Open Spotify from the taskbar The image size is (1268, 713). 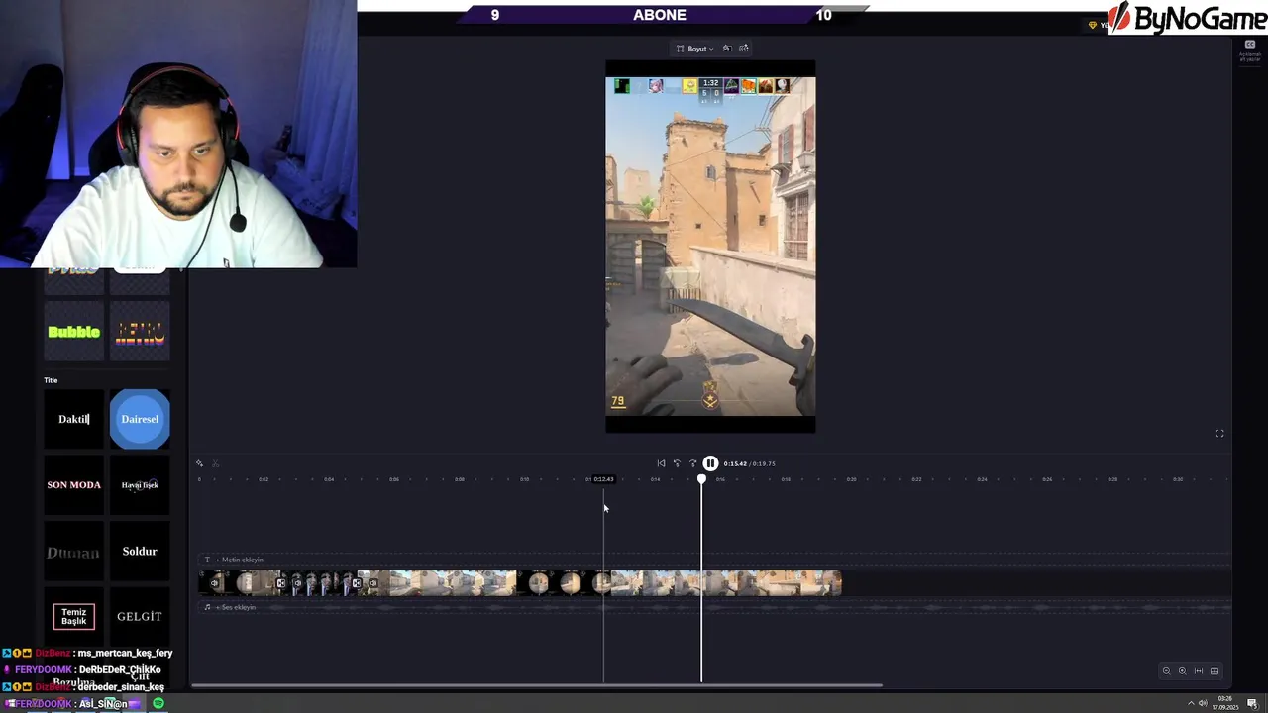[x=158, y=703]
